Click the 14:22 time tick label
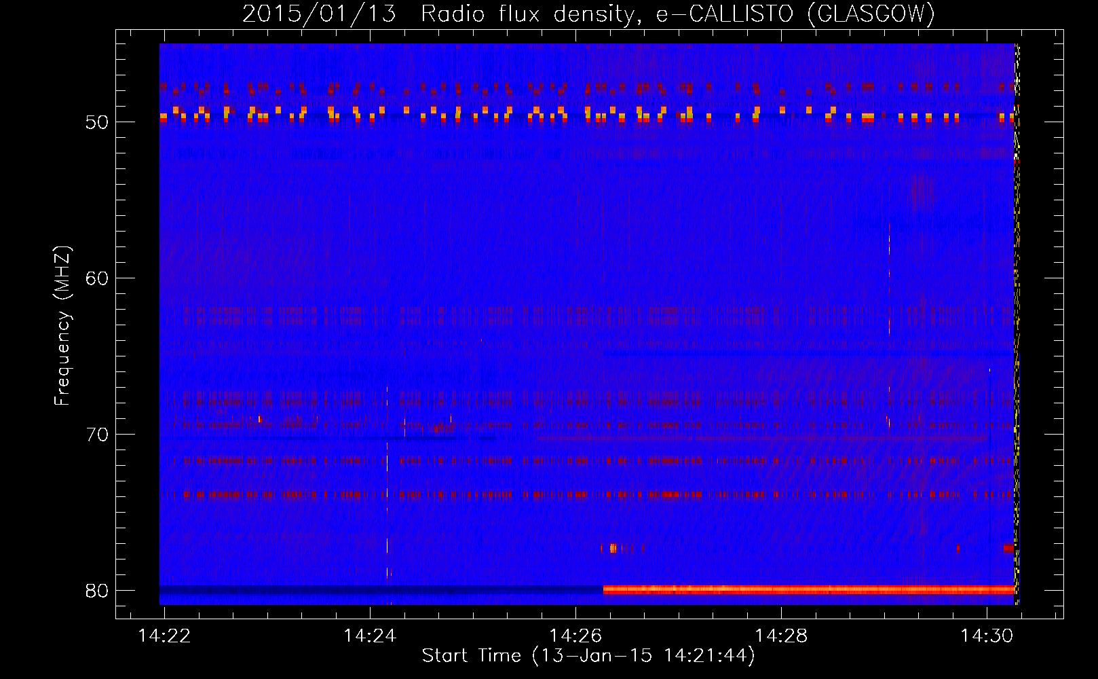The height and width of the screenshot is (679, 1098). 164,636
